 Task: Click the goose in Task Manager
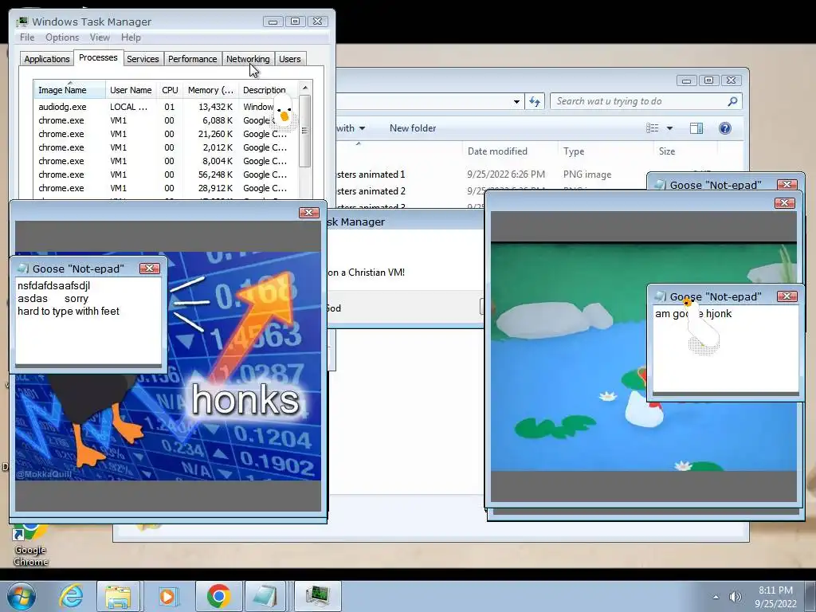(x=284, y=111)
